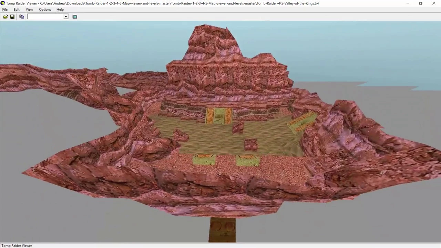
Task: Open the Help menu
Action: click(x=60, y=10)
